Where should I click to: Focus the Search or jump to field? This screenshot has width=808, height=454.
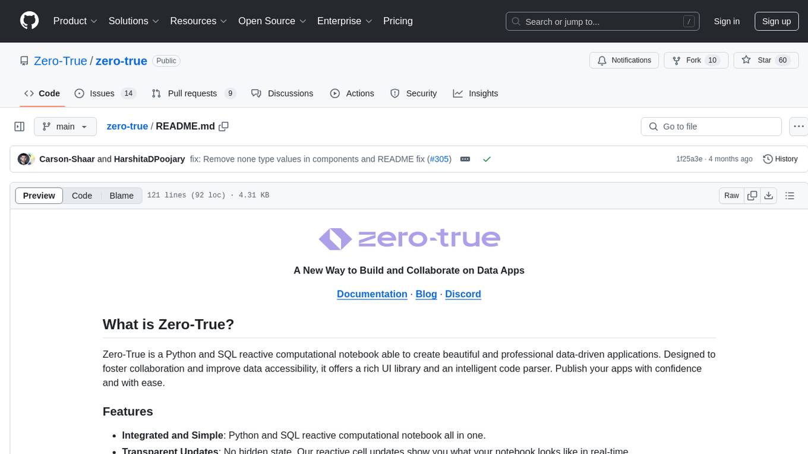click(x=603, y=21)
